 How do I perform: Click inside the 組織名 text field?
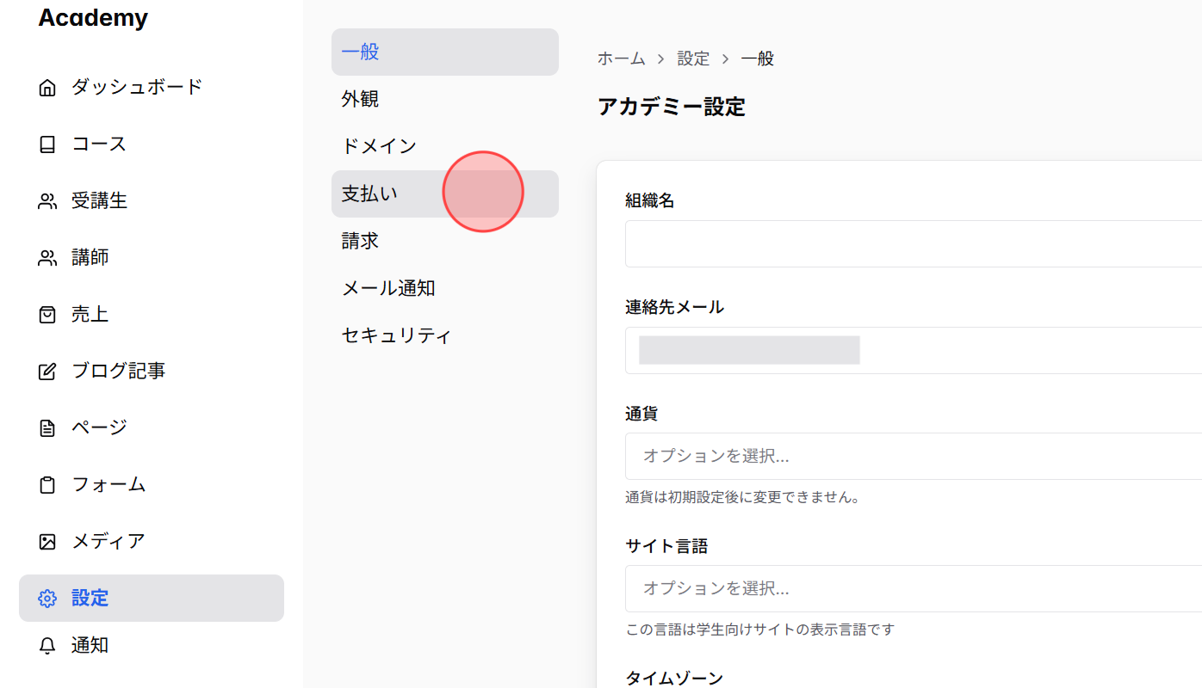coord(861,243)
